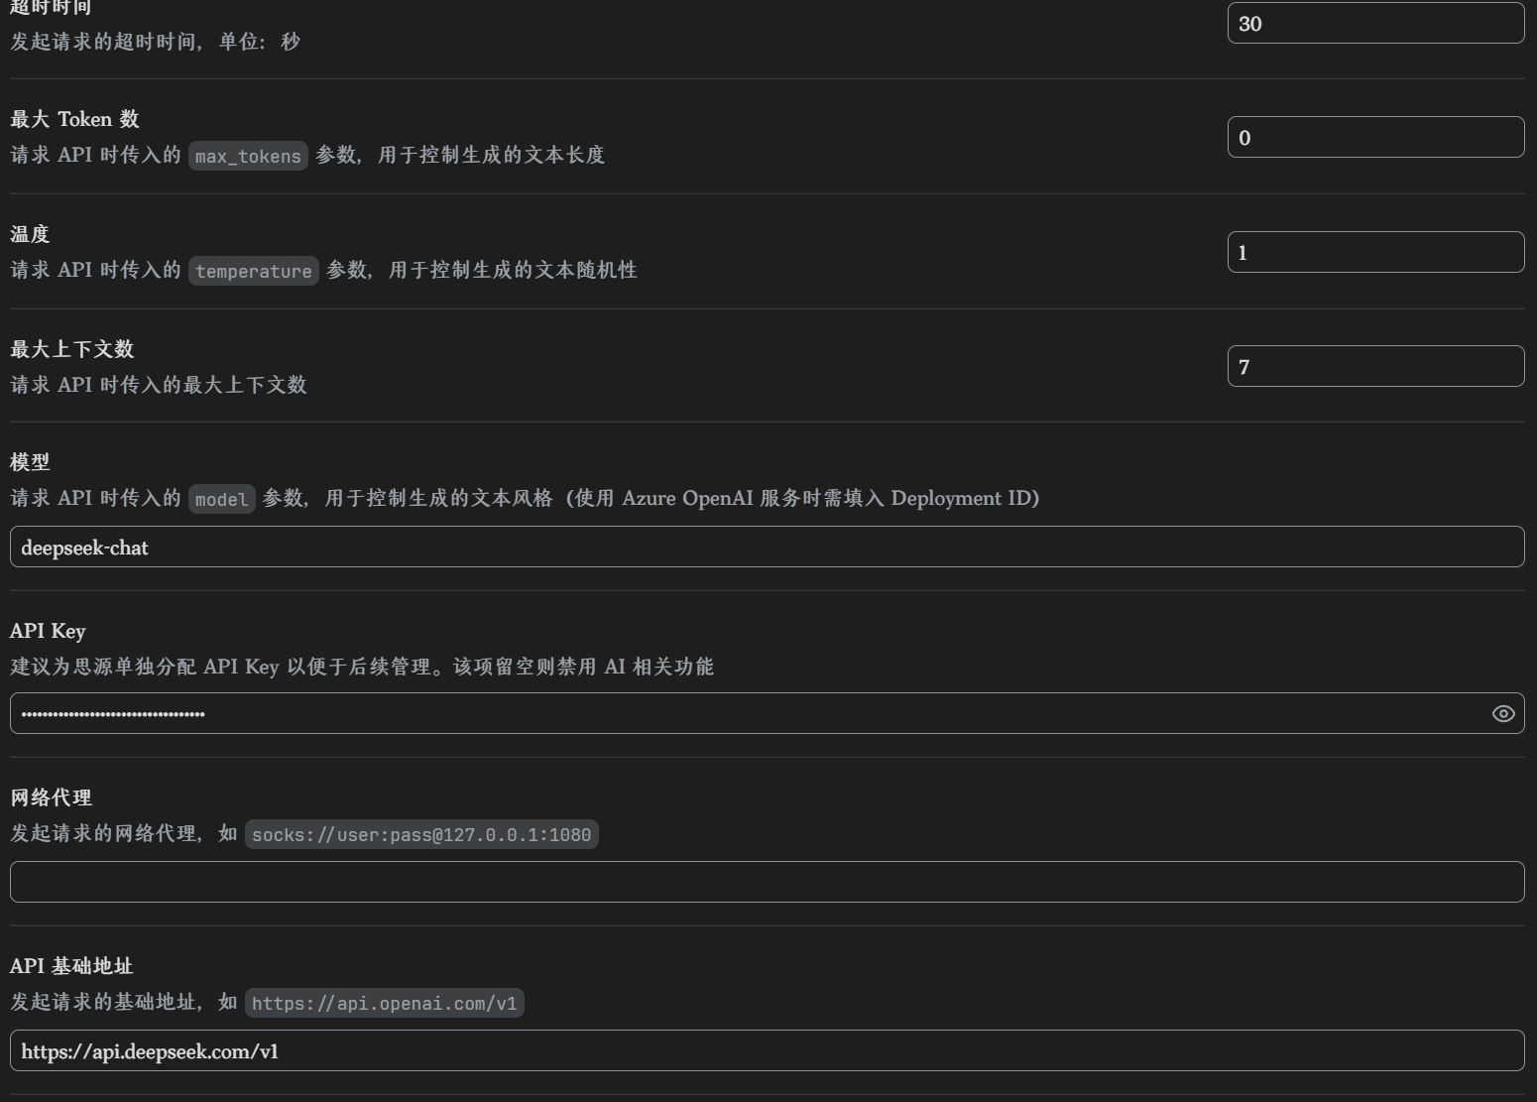Screen dimensions: 1537x1102
Task: Click the "模型" heading
Action: (x=30, y=462)
